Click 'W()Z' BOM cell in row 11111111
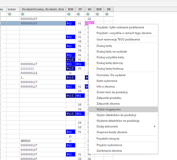This screenshot has width=177, height=160. pyautogui.click(x=71, y=69)
